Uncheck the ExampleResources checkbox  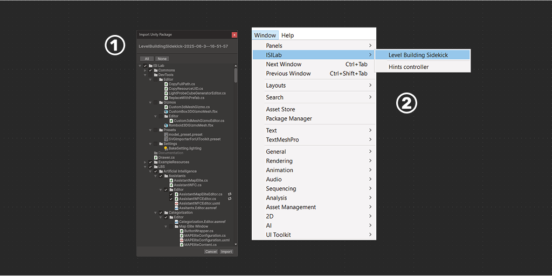(x=150, y=162)
